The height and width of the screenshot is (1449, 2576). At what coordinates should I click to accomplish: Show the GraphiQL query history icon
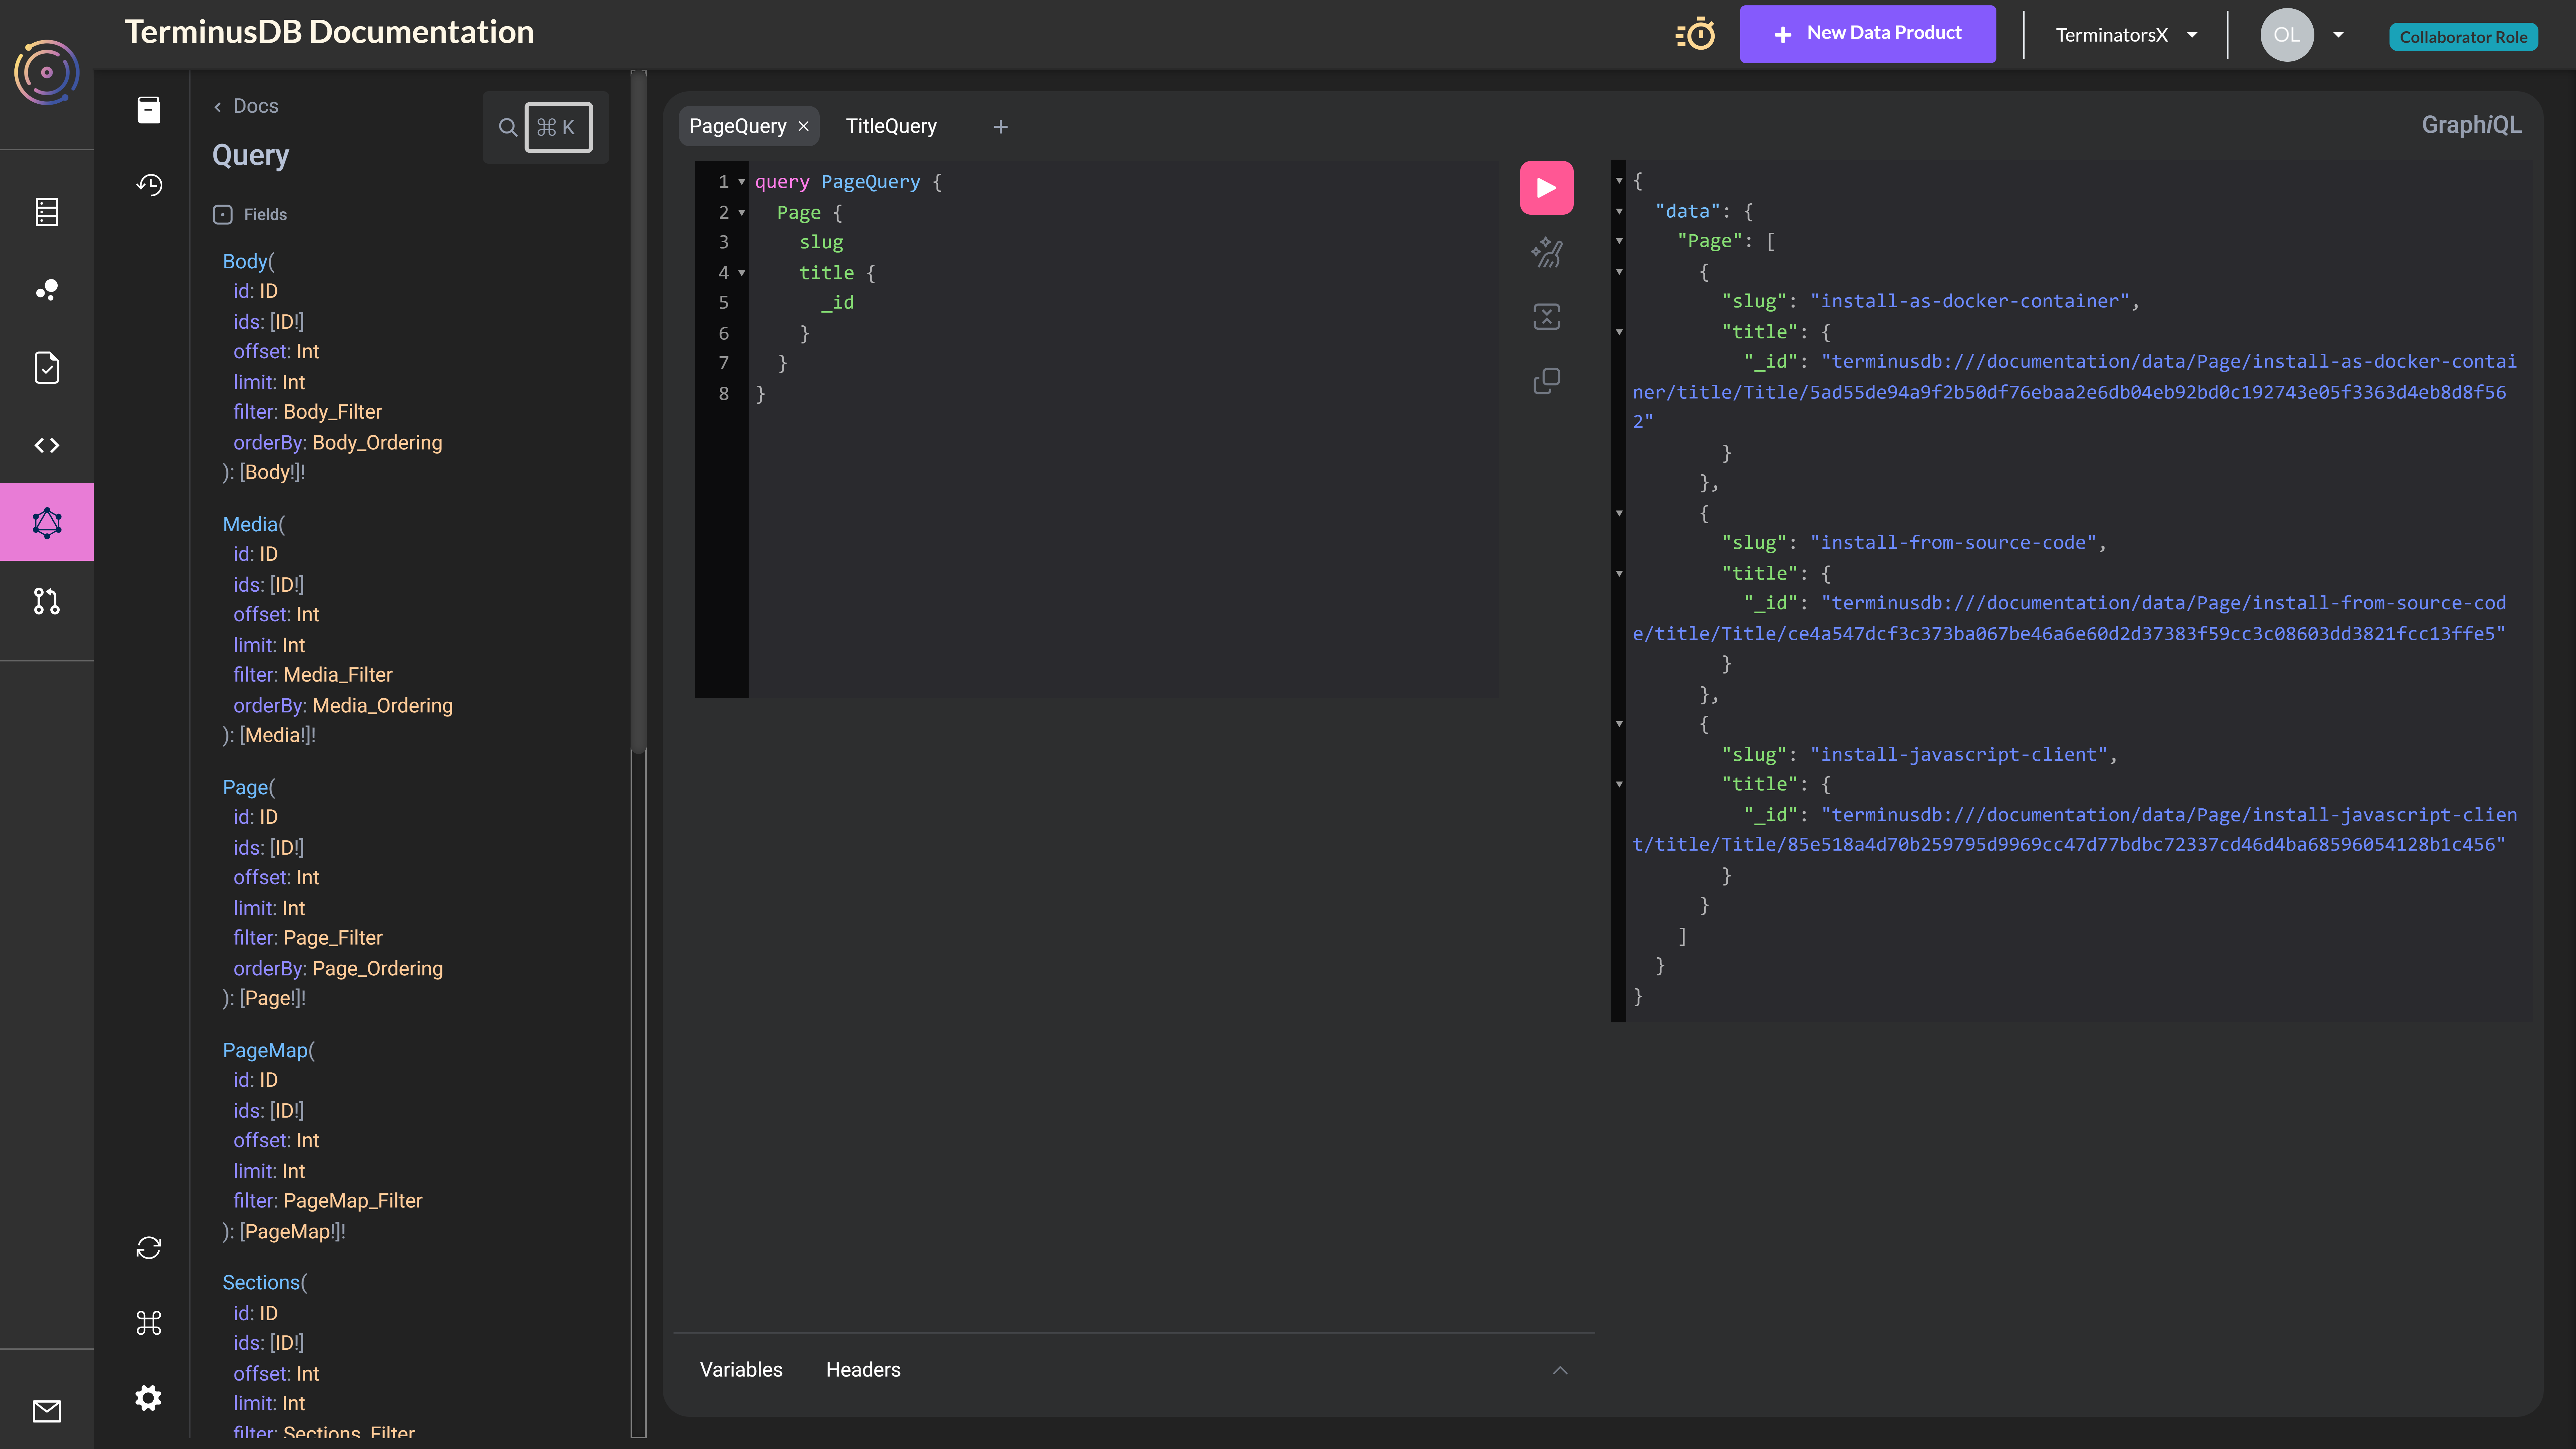tap(149, 185)
